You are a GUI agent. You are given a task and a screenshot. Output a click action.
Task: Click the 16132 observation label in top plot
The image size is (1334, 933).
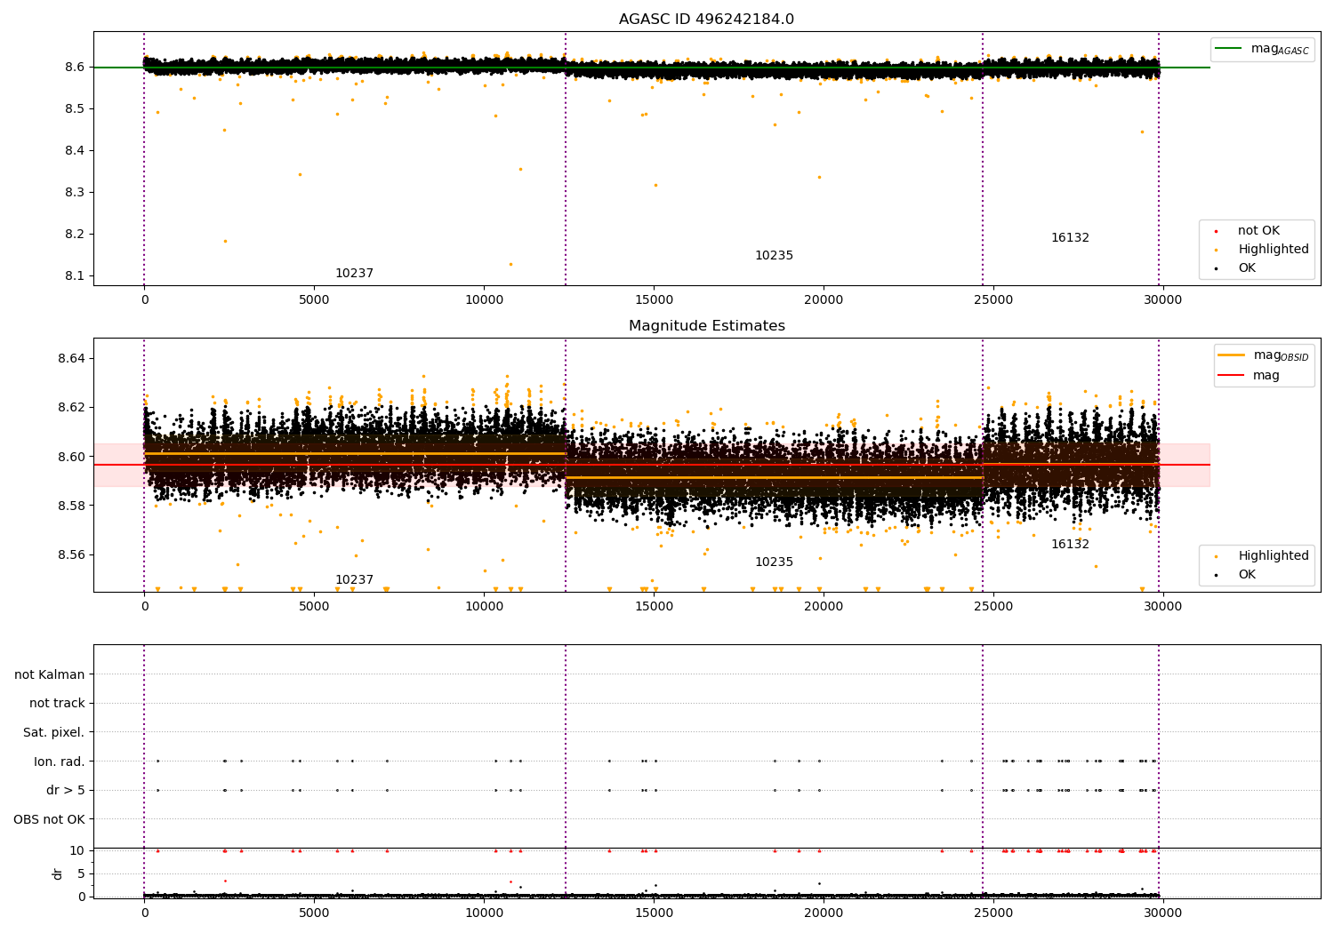(1070, 238)
